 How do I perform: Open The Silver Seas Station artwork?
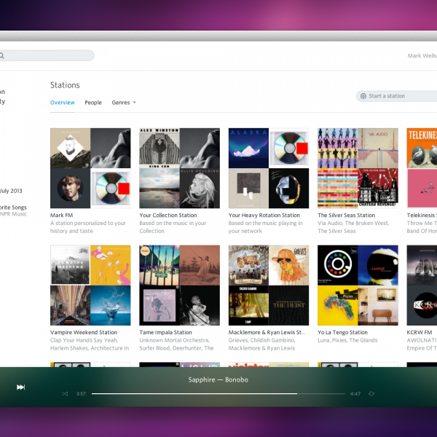point(358,168)
